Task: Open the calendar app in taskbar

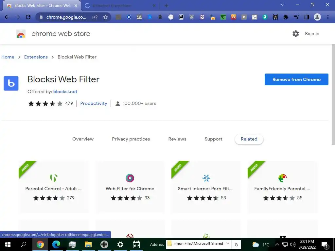Action: (136, 244)
